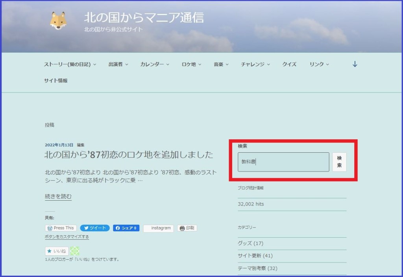Image resolution: width=403 pixels, height=277 pixels.
Task: Click the fox logo icon
Action: pyautogui.click(x=58, y=21)
